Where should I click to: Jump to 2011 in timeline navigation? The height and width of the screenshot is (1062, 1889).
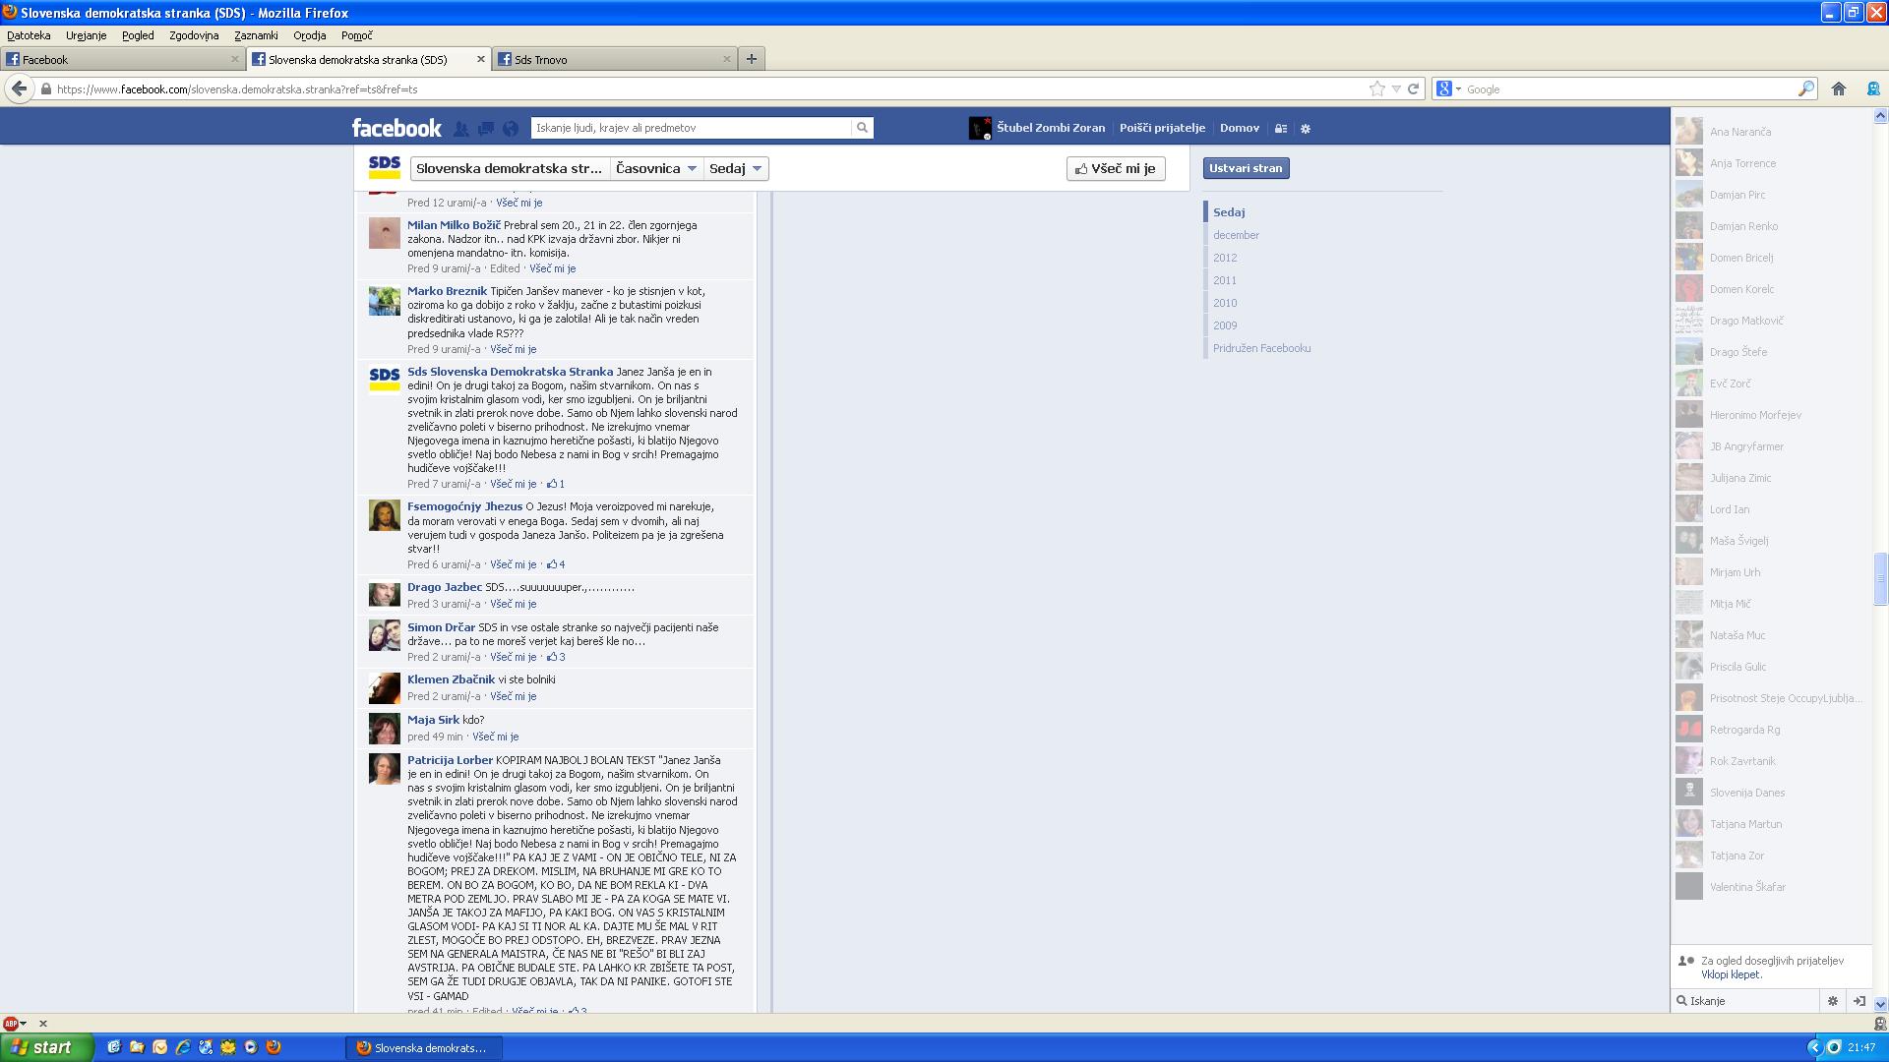pyautogui.click(x=1225, y=280)
